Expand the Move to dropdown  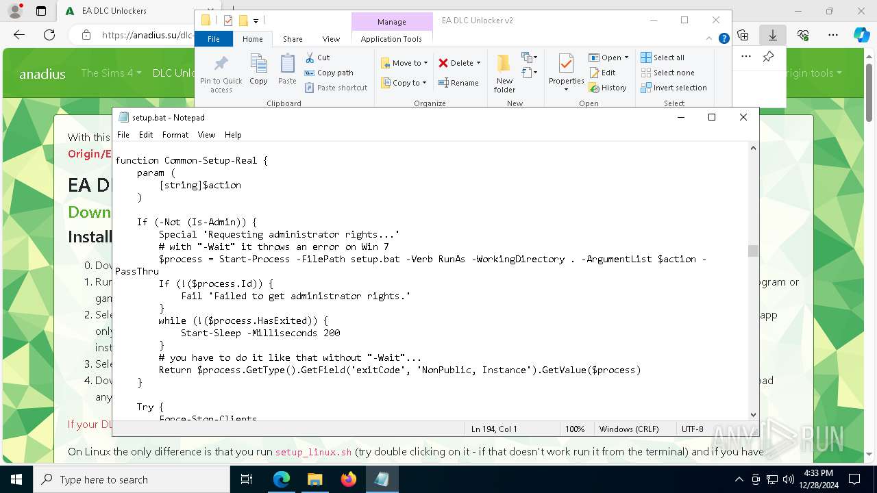(x=425, y=63)
